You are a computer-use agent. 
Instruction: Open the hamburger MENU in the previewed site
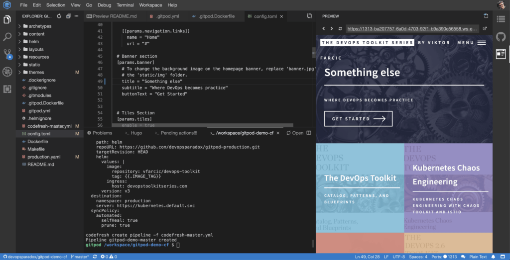(482, 43)
